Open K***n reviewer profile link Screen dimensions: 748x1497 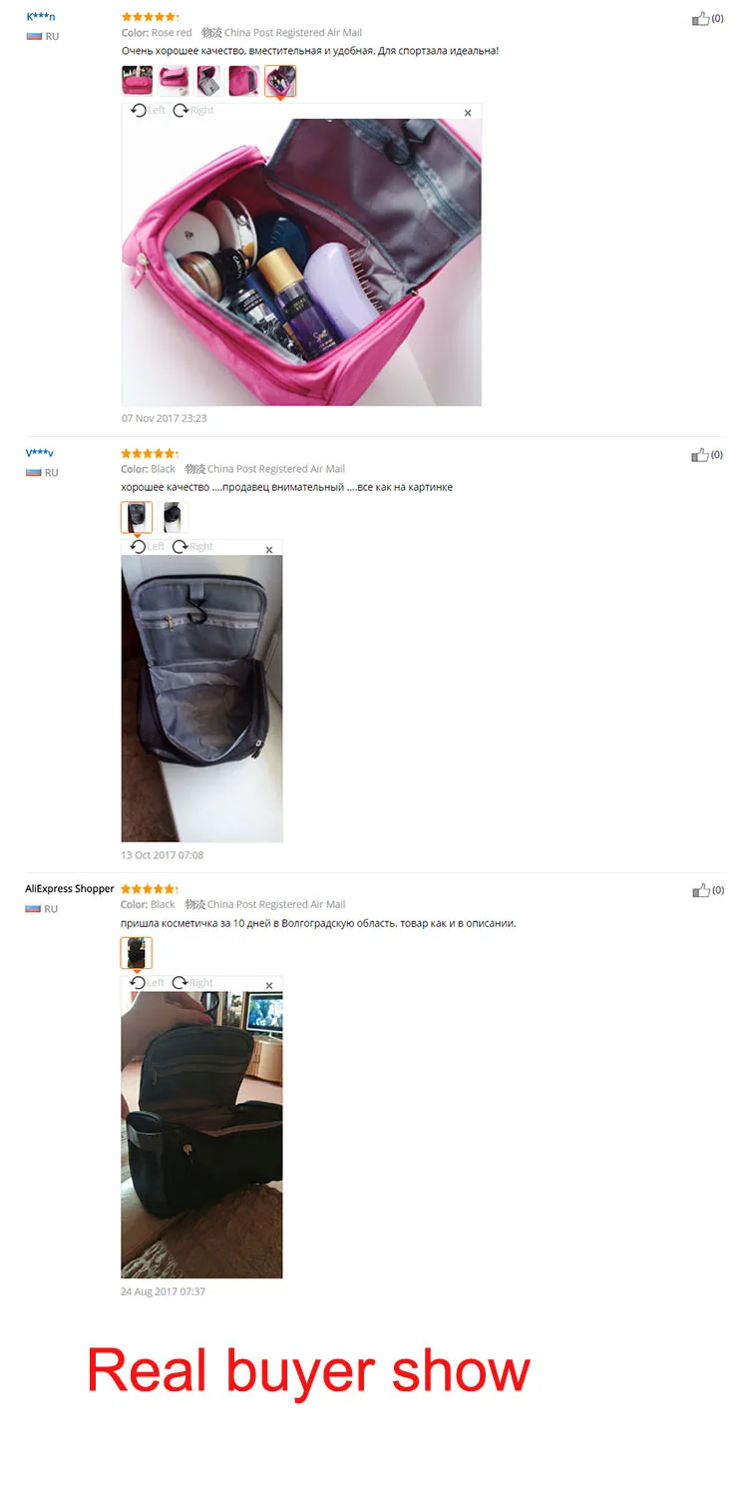tap(41, 17)
